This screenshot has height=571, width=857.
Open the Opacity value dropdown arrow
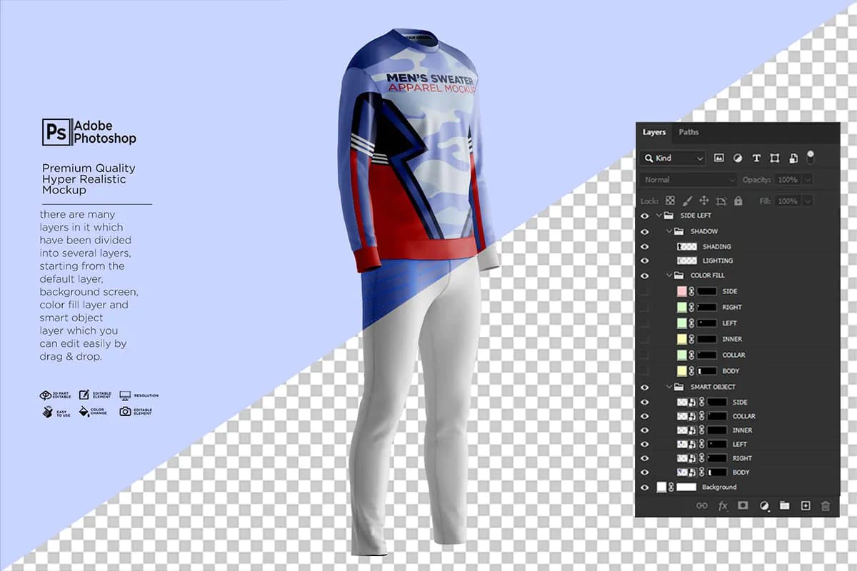[x=808, y=180]
